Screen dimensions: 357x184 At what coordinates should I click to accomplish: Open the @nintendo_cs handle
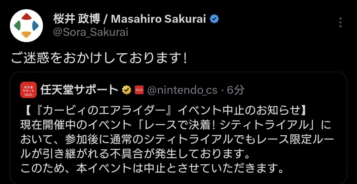point(182,90)
